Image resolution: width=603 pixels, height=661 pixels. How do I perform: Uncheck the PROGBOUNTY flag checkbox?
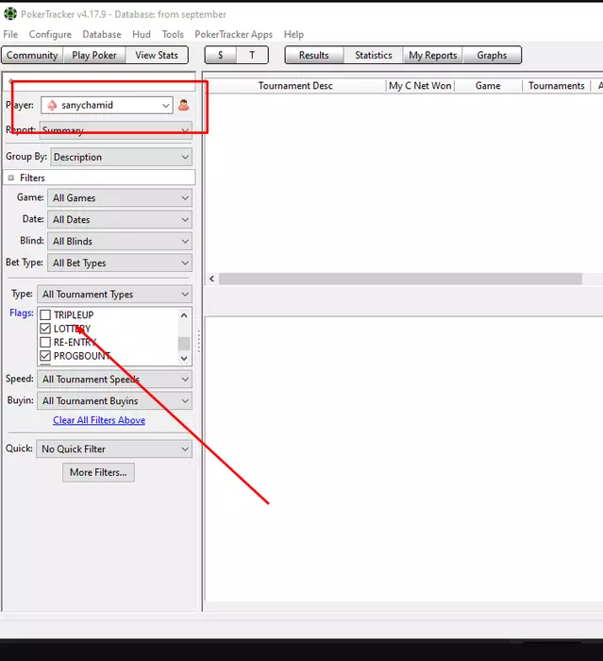(45, 356)
